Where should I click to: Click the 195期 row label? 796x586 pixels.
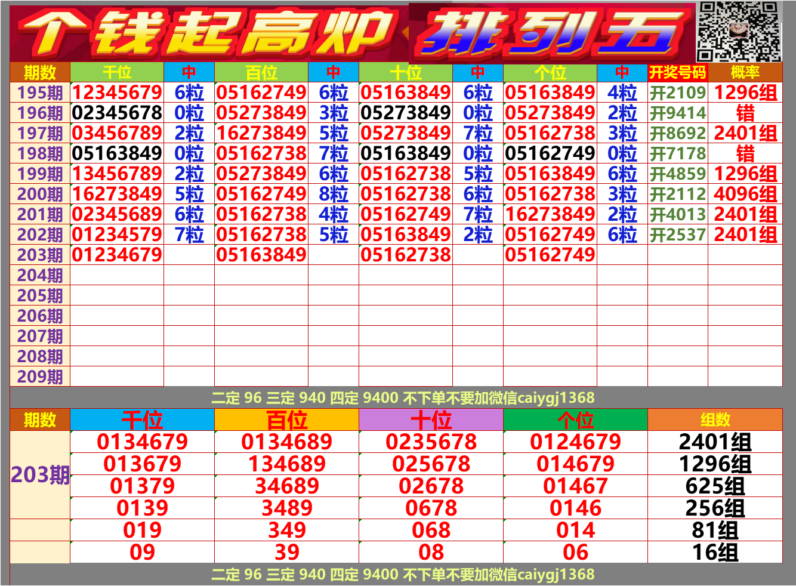pyautogui.click(x=38, y=92)
